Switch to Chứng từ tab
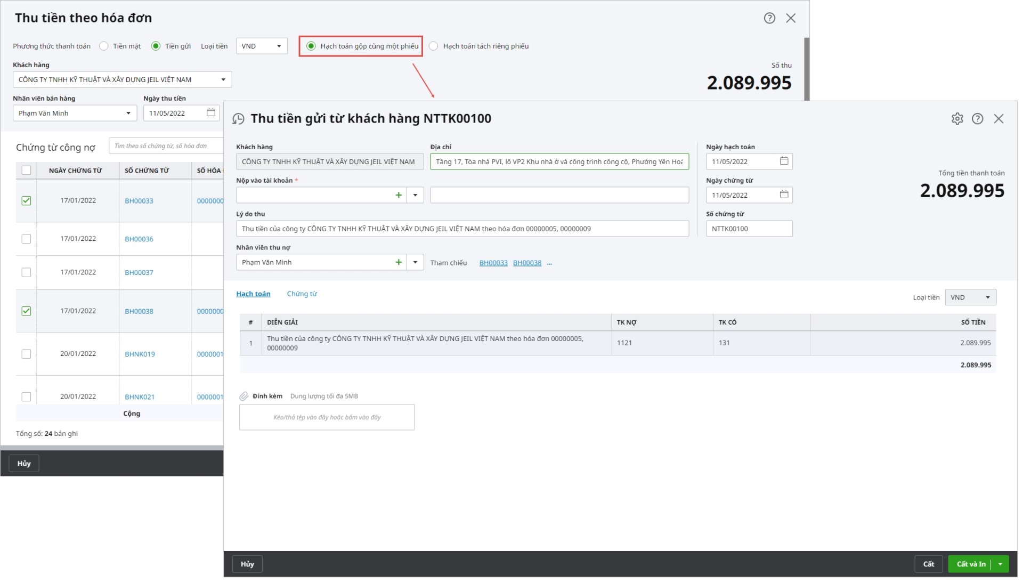Screen dimensions: 1023x583 coord(302,294)
